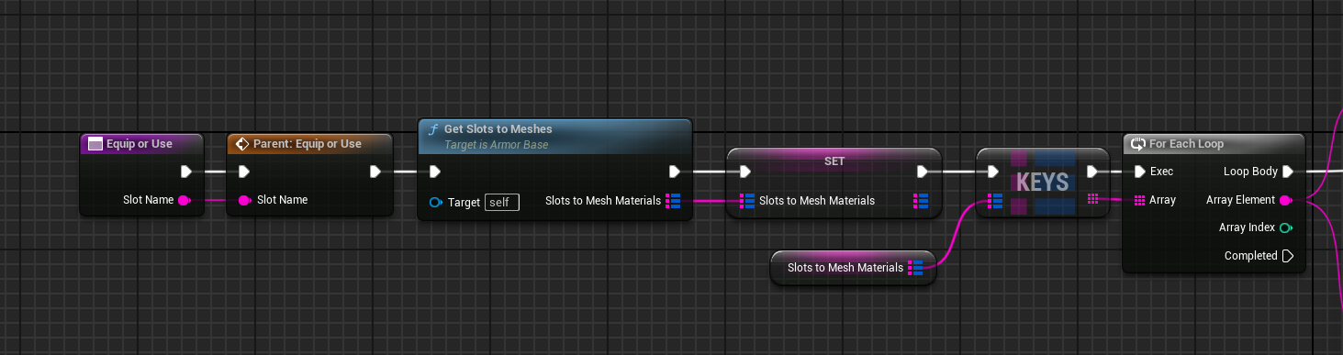Screen dimensions: 1343x355
Task: Click the exec input pin on Parent: Equip or Use
Action: coord(243,172)
